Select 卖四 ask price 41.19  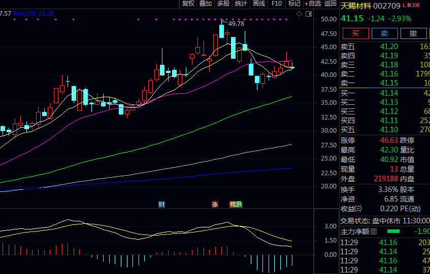[389, 56]
